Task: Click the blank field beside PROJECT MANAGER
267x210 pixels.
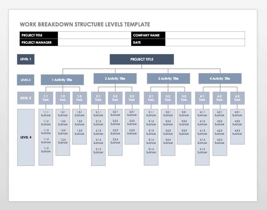Action: pos(94,42)
